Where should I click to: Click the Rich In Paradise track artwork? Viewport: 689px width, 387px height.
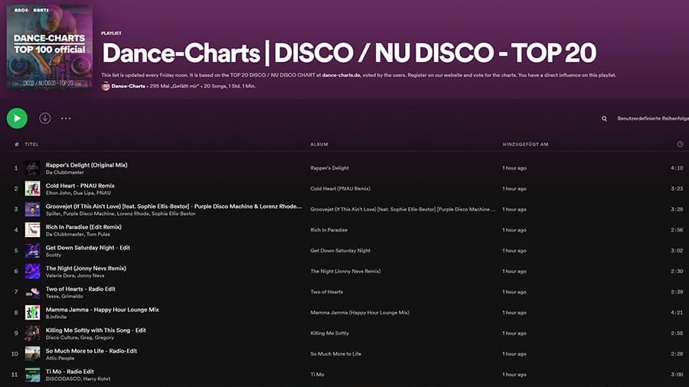click(32, 230)
